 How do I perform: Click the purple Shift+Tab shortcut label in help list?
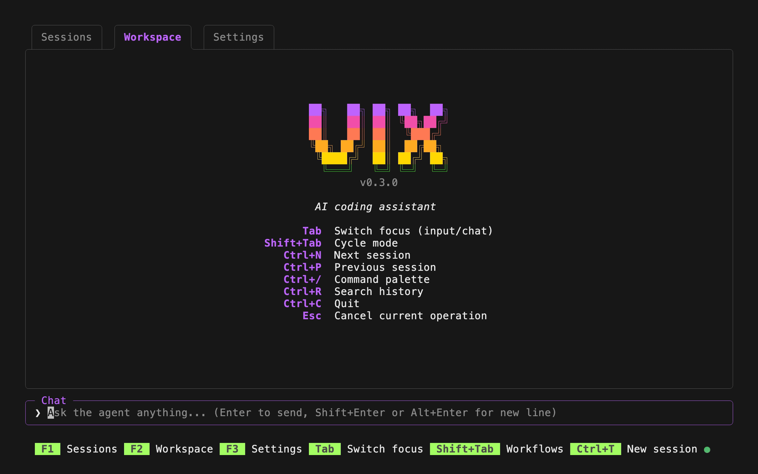click(x=293, y=243)
